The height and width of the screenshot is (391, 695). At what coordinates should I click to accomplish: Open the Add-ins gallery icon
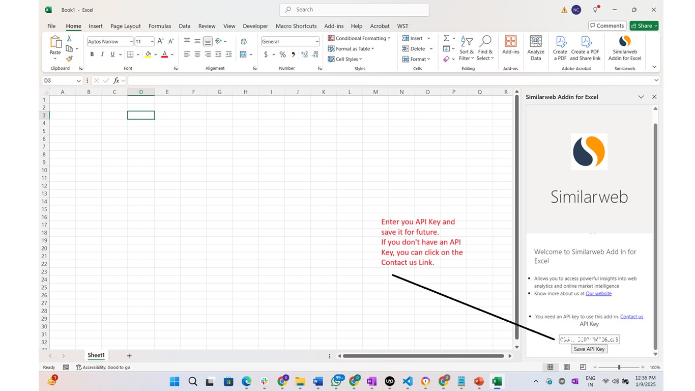coord(511,45)
